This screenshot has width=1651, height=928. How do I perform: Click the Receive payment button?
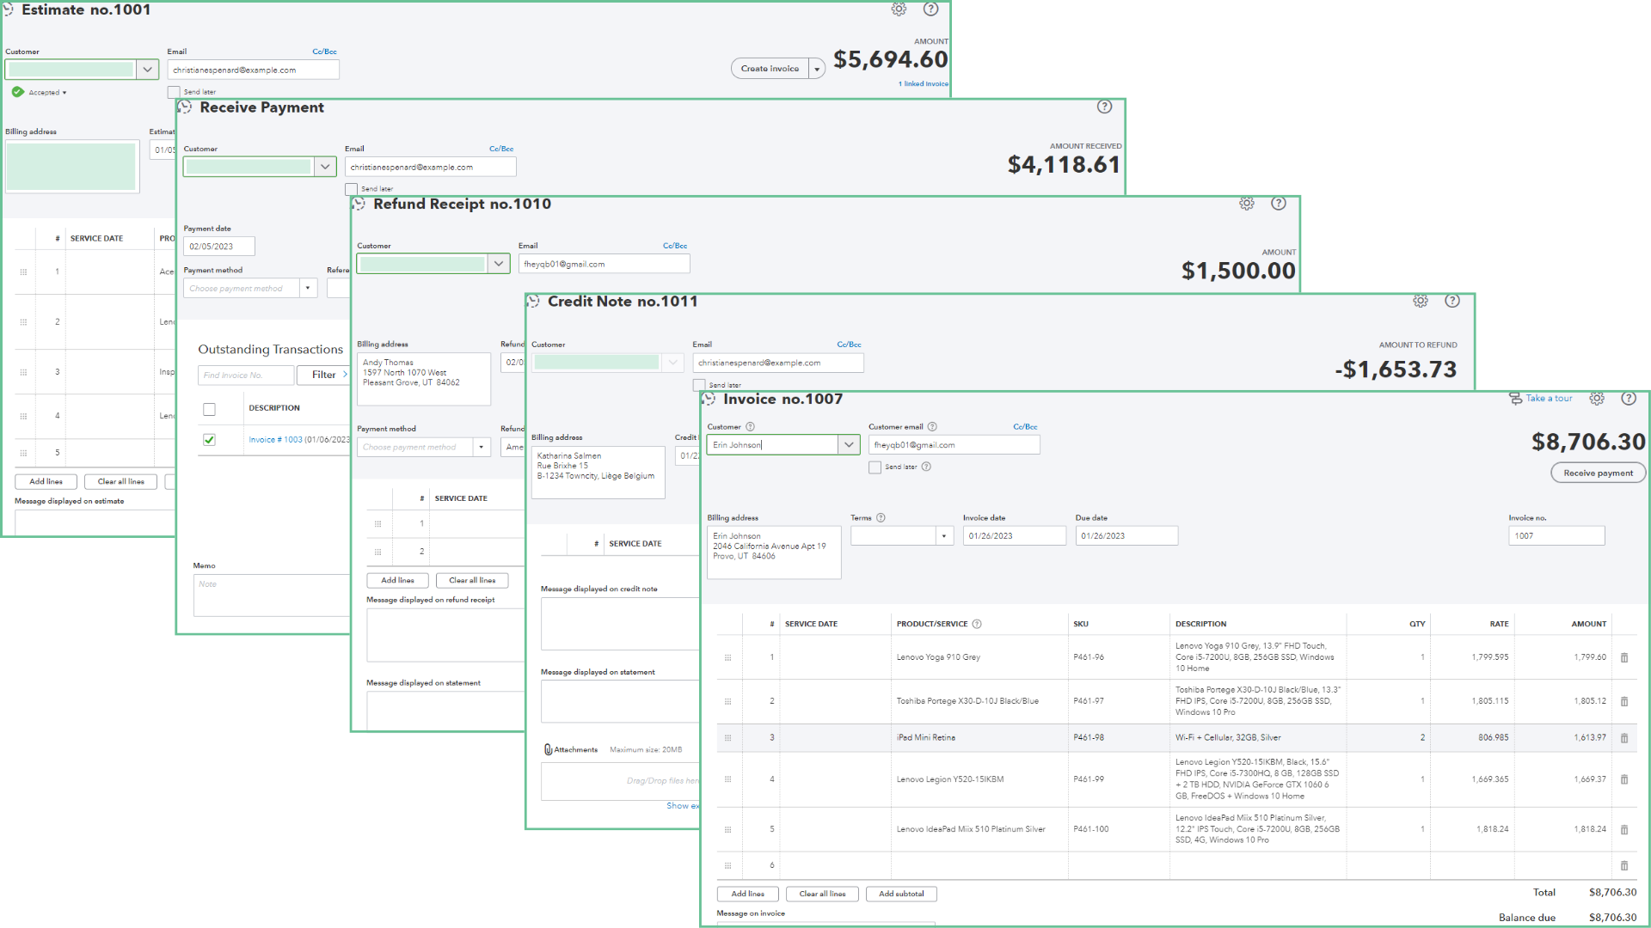1598,473
